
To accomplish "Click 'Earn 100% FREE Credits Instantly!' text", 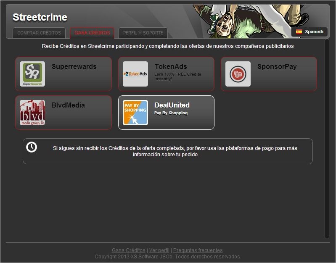I will point(177,76).
